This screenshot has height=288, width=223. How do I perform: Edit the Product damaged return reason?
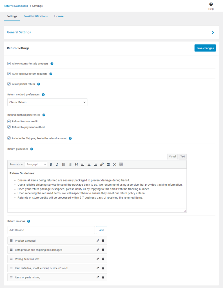pos(98,240)
